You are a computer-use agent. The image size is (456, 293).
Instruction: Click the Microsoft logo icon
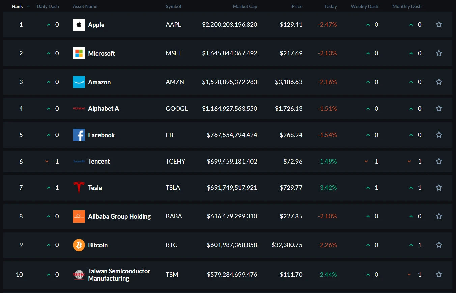(x=79, y=53)
